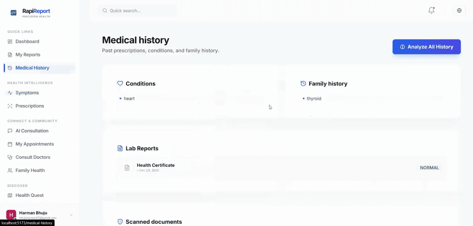The image size is (473, 226).
Task: Click the RapiReport logo icon
Action: (x=14, y=13)
